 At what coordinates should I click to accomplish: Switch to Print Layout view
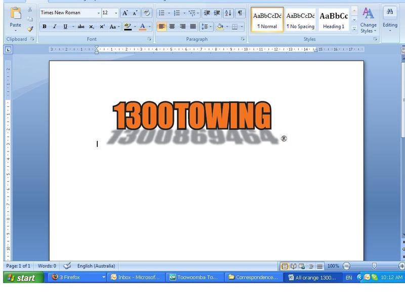(285, 266)
